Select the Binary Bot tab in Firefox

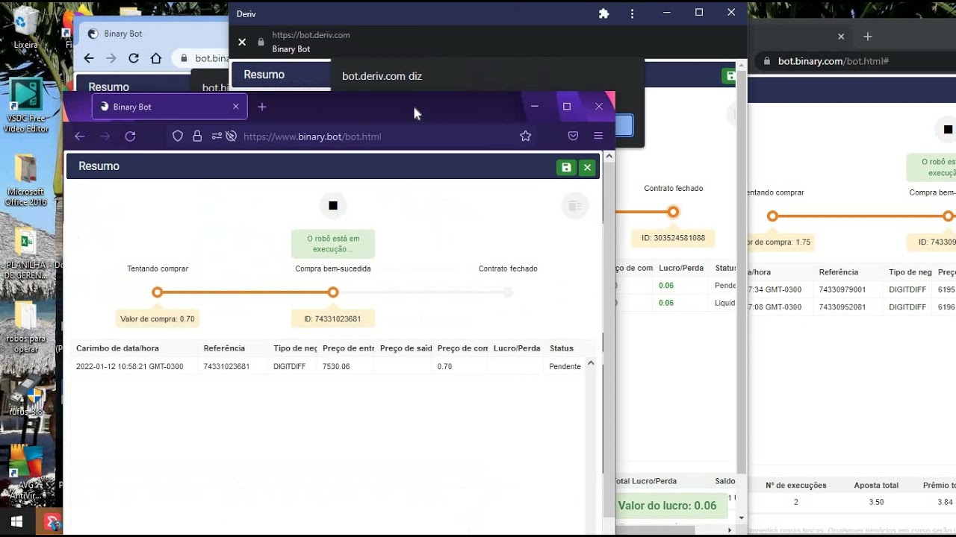170,107
